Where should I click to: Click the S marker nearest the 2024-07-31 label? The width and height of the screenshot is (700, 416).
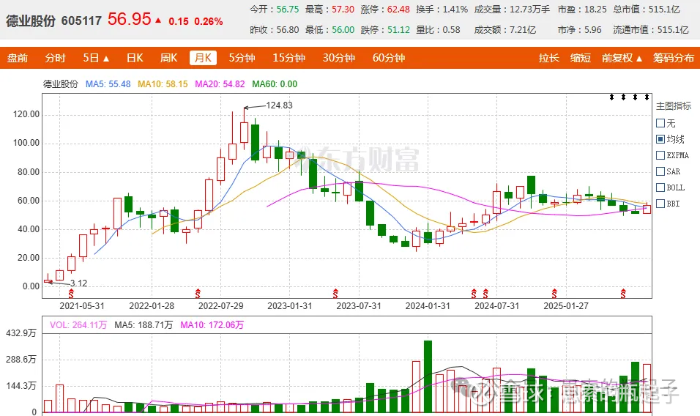(x=485, y=294)
